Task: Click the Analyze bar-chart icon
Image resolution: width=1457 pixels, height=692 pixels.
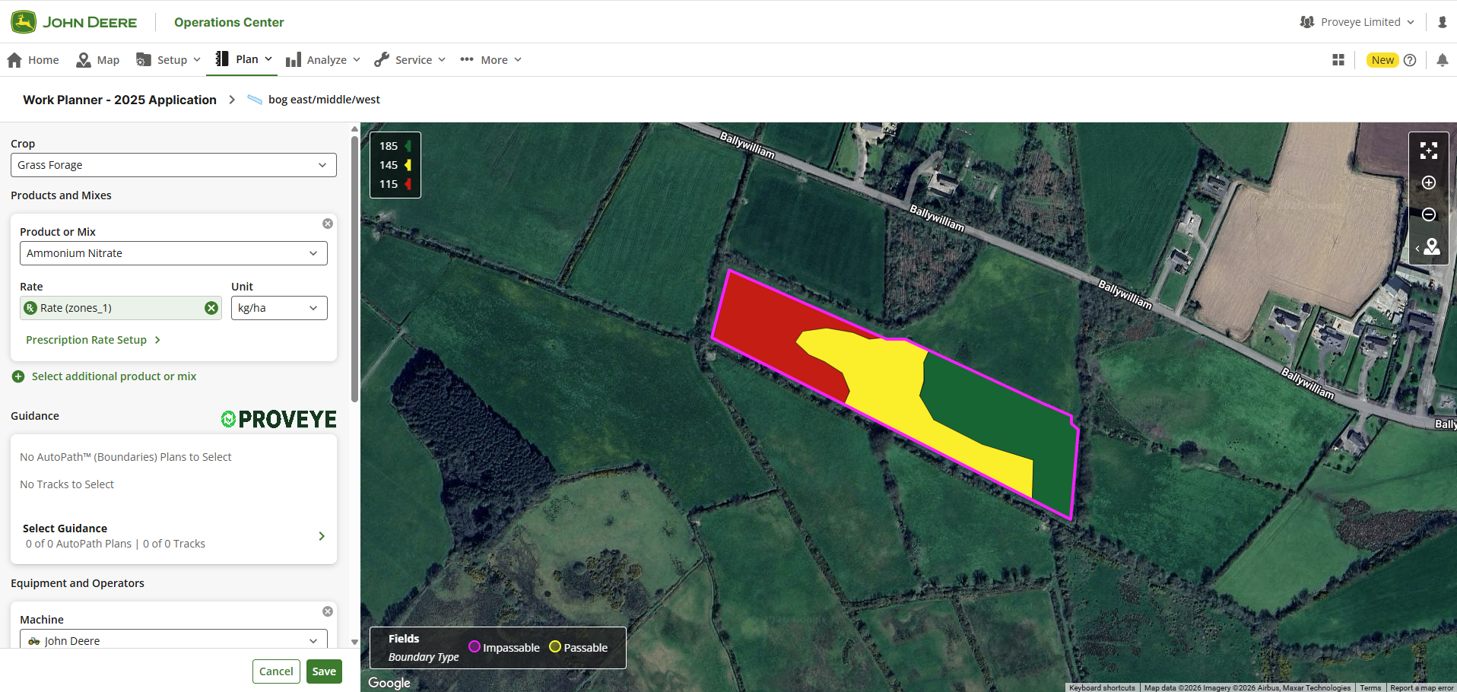Action: pos(294,60)
